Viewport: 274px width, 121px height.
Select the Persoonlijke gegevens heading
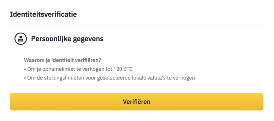[x=67, y=39]
